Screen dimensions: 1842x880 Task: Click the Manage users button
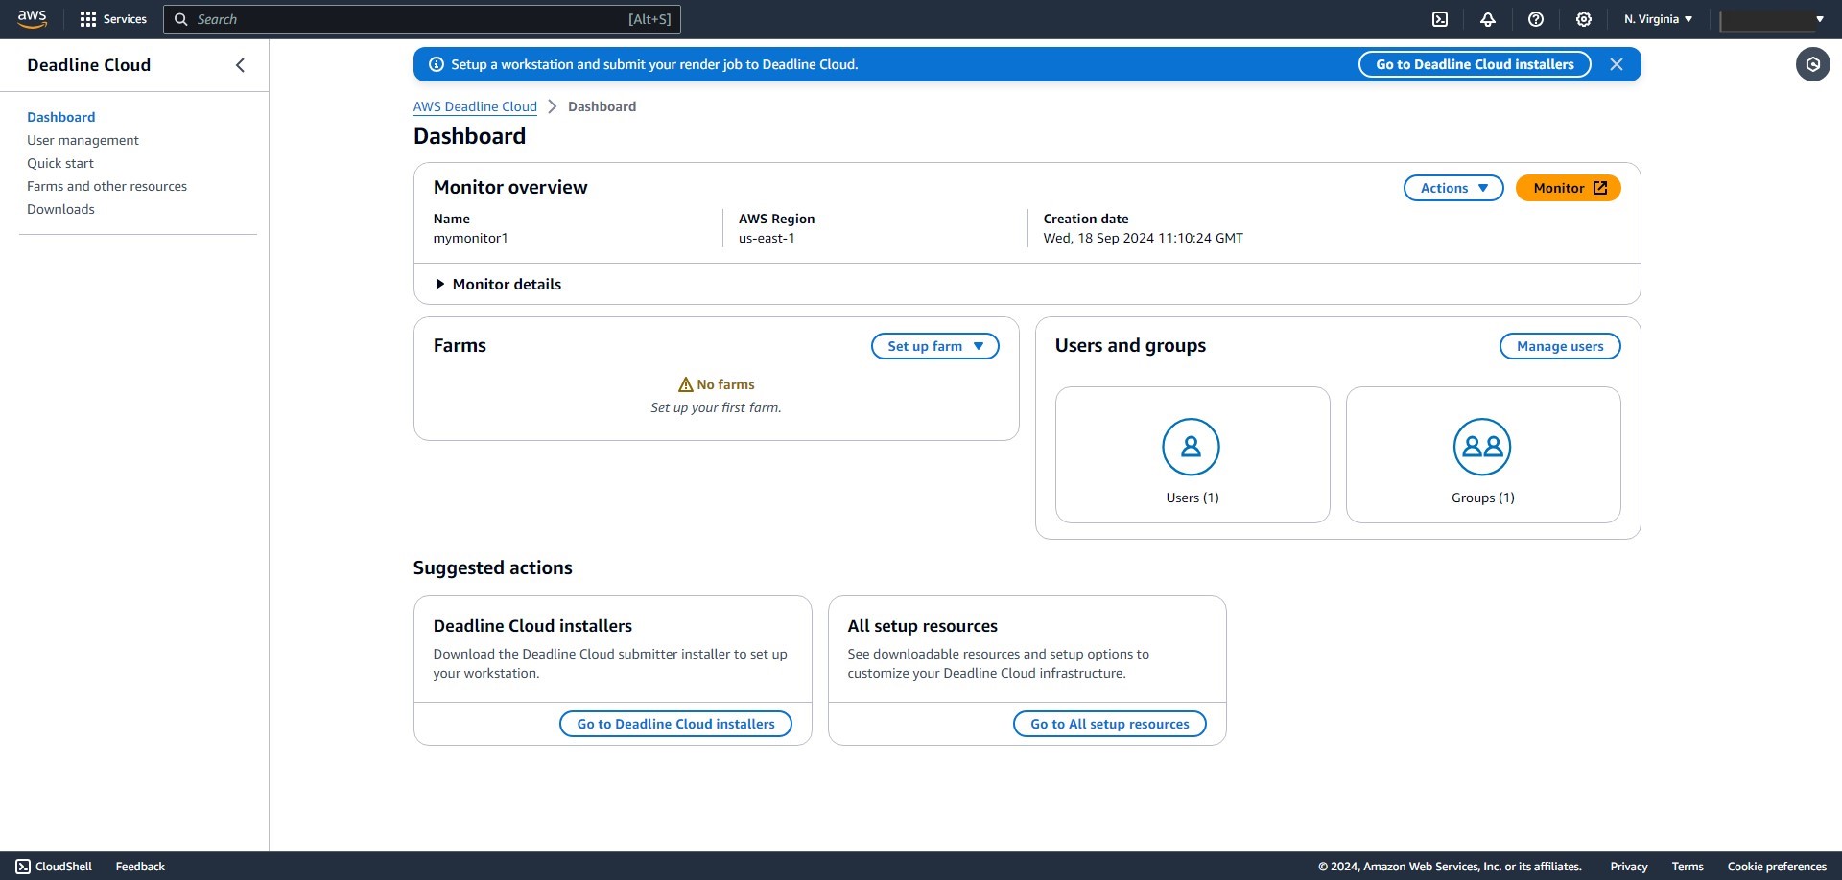point(1559,346)
